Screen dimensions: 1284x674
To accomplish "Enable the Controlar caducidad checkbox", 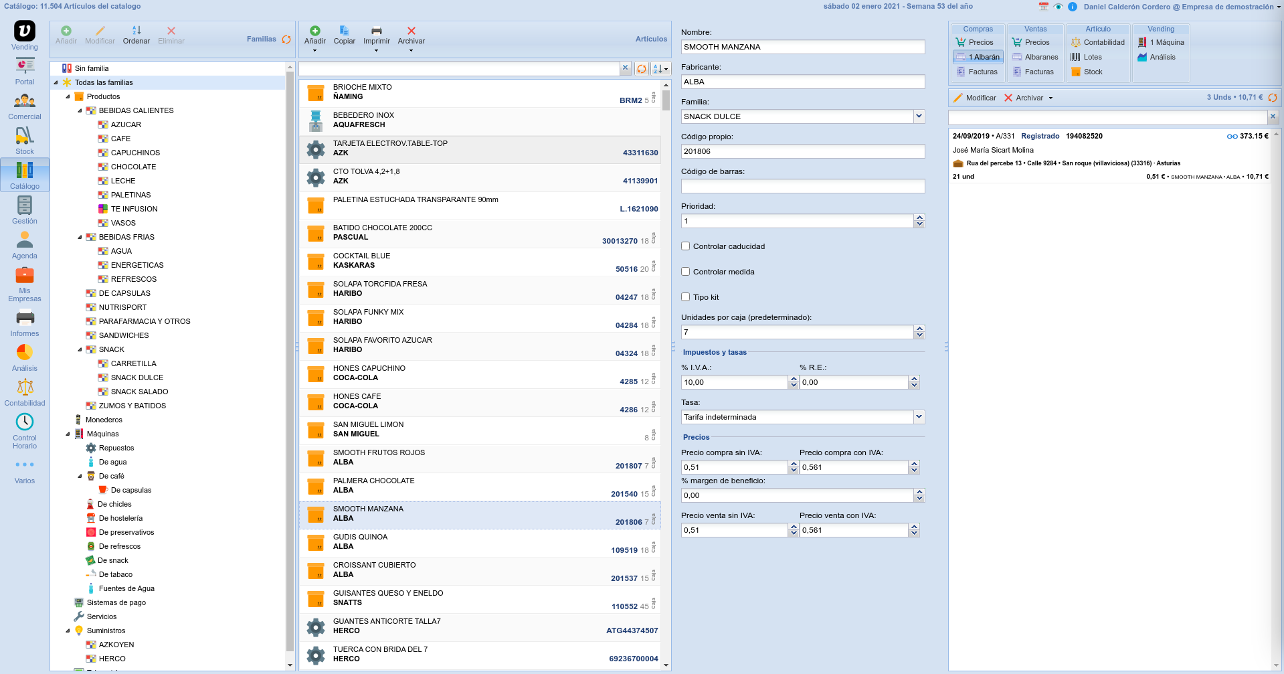I will pyautogui.click(x=686, y=246).
